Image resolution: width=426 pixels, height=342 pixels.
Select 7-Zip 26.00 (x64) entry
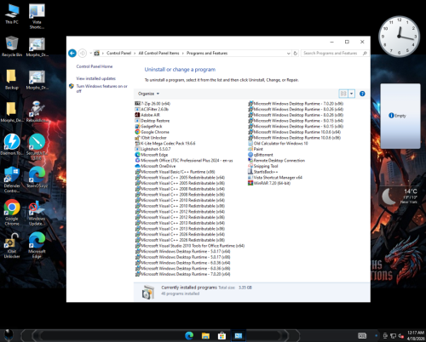point(153,104)
